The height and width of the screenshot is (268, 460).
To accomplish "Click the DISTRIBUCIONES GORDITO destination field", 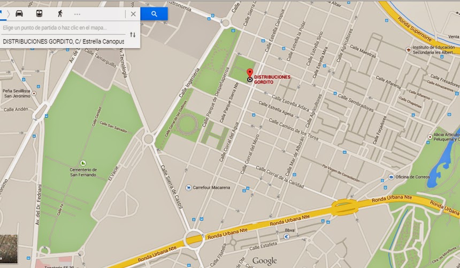I will 63,41.
